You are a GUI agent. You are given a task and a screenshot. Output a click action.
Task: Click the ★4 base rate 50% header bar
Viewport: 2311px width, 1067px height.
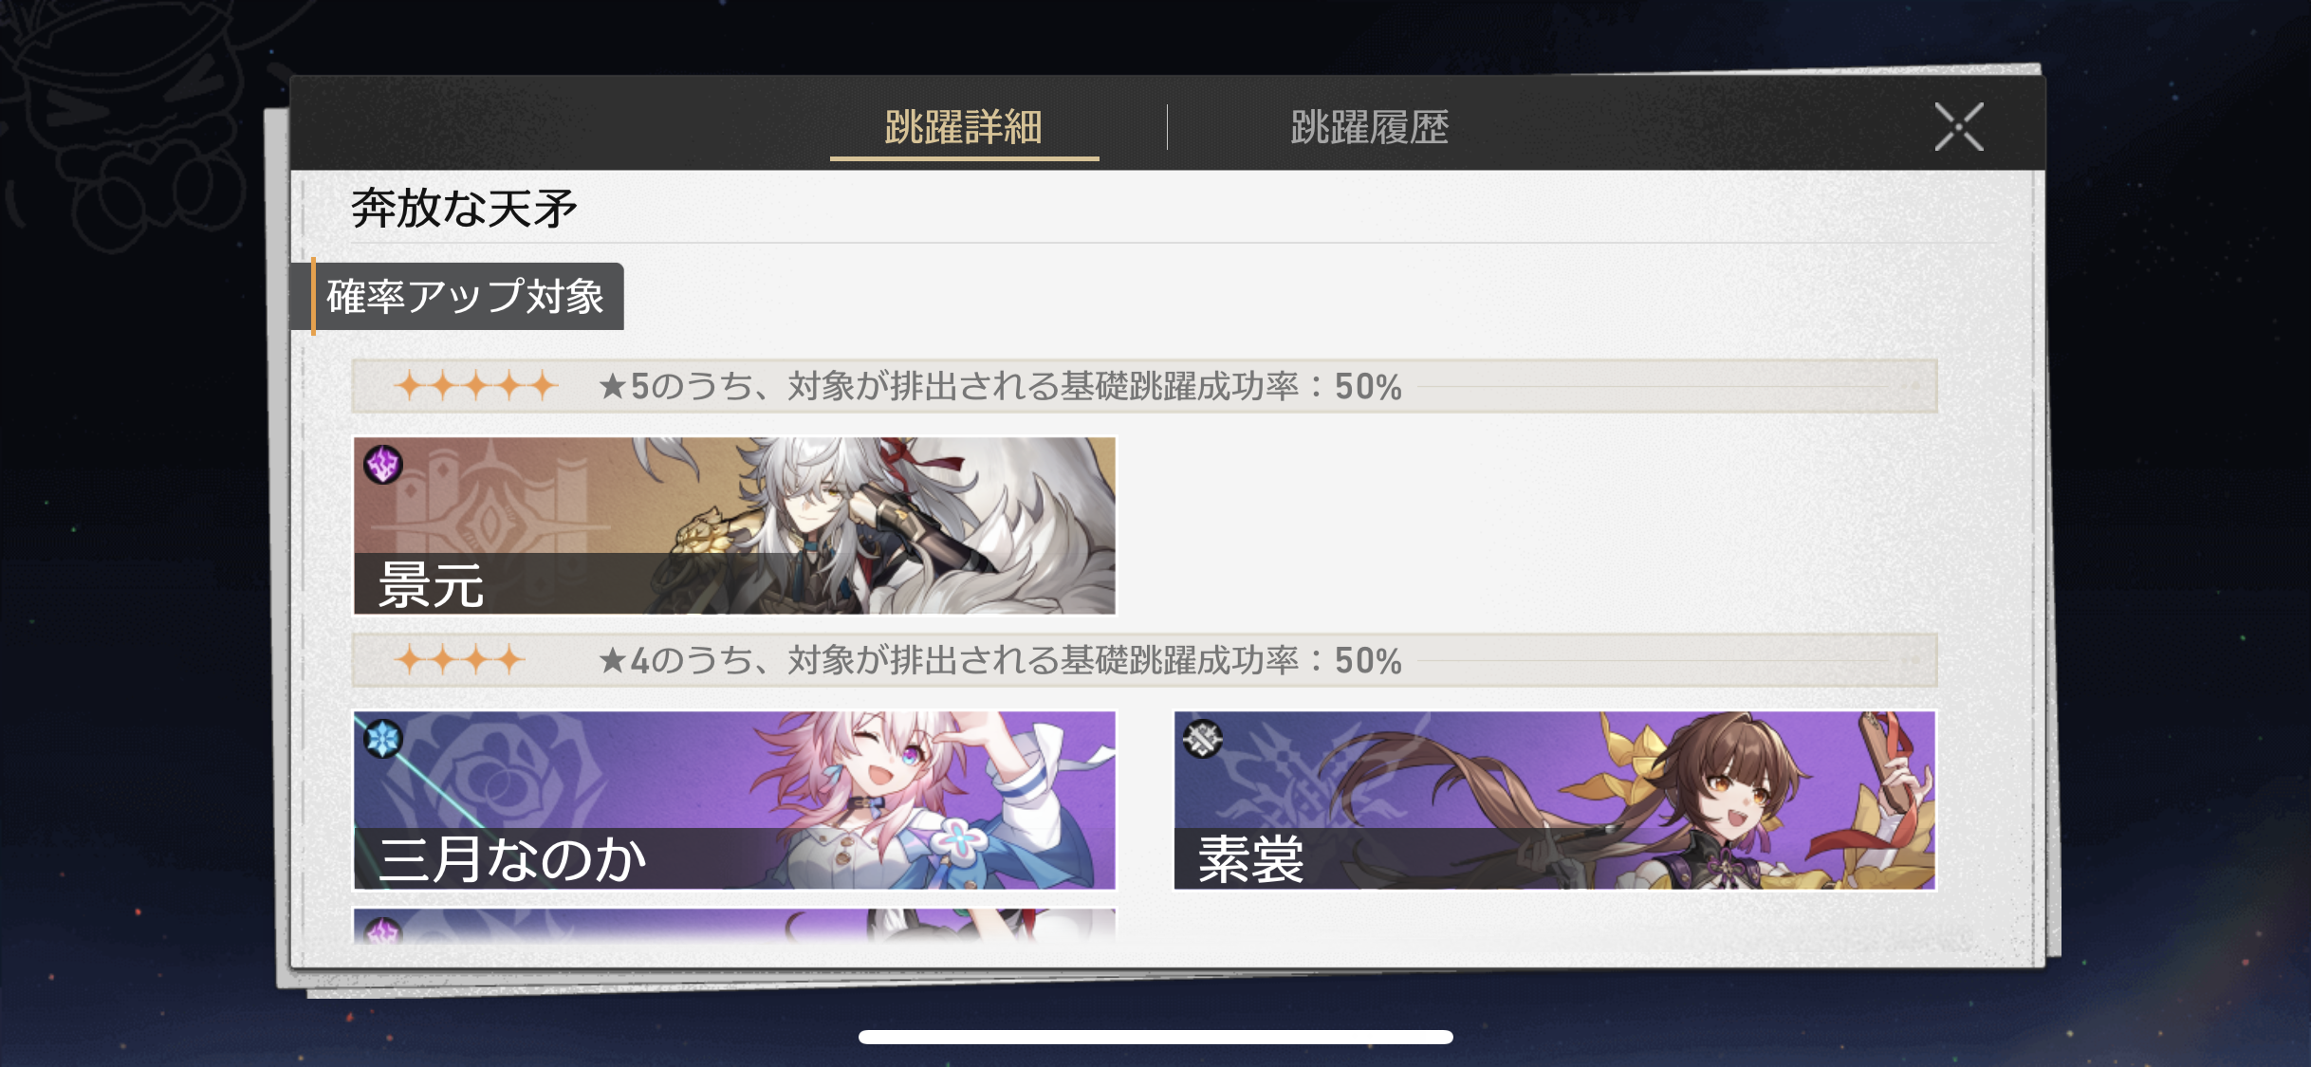tap(1144, 660)
